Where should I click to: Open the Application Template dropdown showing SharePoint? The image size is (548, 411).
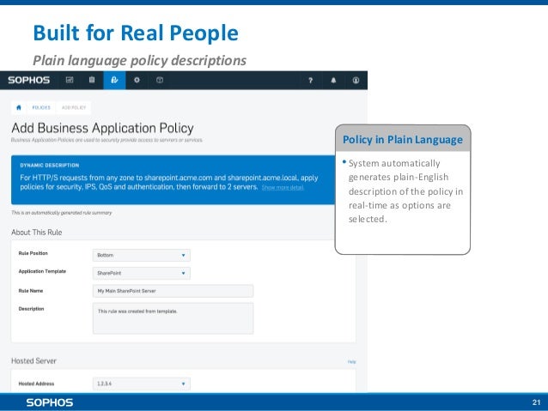click(x=142, y=273)
